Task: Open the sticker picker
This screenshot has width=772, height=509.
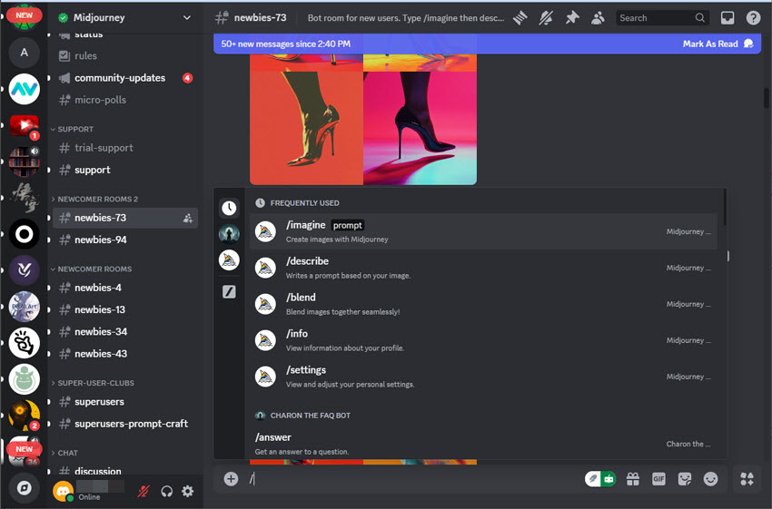Action: 685,478
